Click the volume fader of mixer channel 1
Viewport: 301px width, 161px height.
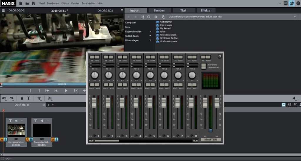pos(94,102)
